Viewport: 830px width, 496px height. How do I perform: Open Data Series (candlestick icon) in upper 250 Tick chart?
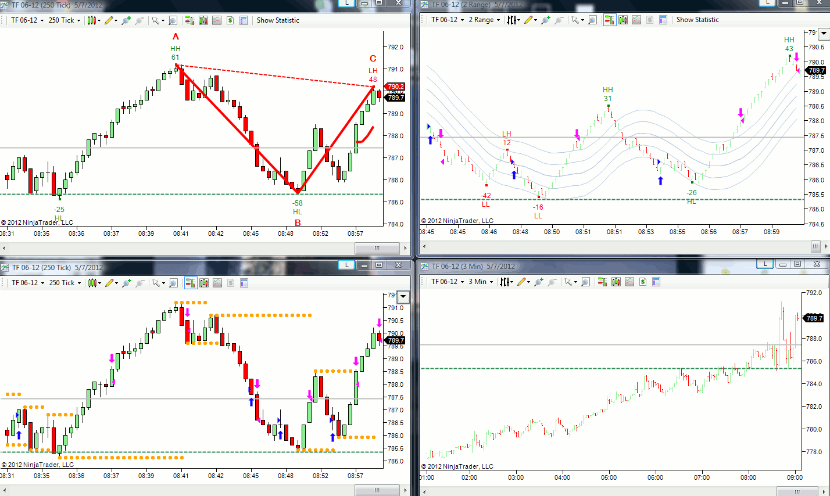(x=203, y=20)
